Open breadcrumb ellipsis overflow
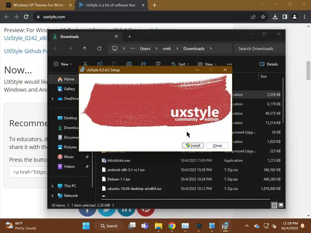 [133, 48]
